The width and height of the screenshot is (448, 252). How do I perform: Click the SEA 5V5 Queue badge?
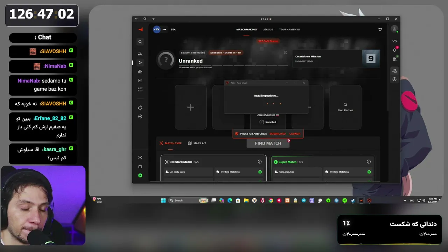[268, 41]
